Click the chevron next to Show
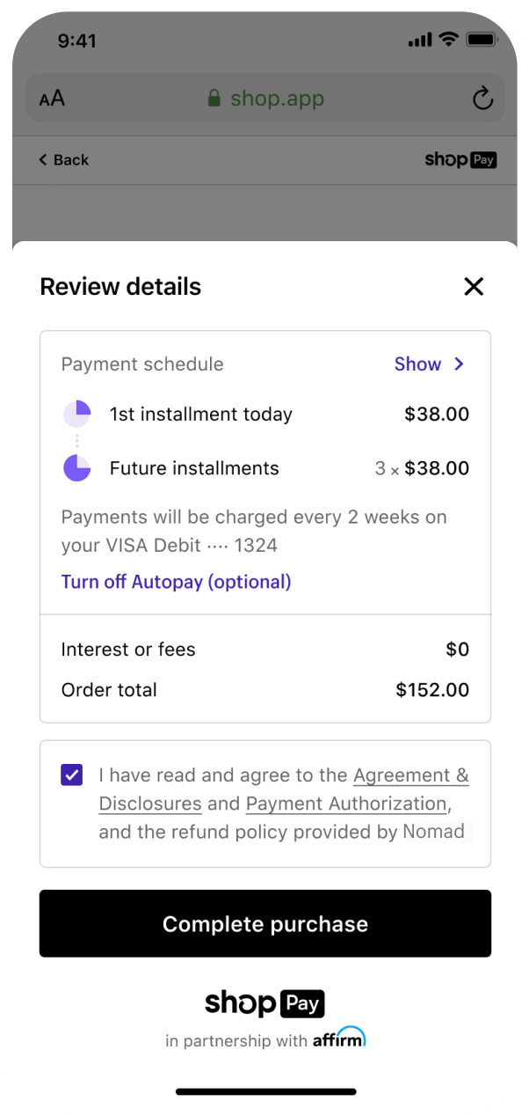This screenshot has width=529, height=1116. (459, 364)
